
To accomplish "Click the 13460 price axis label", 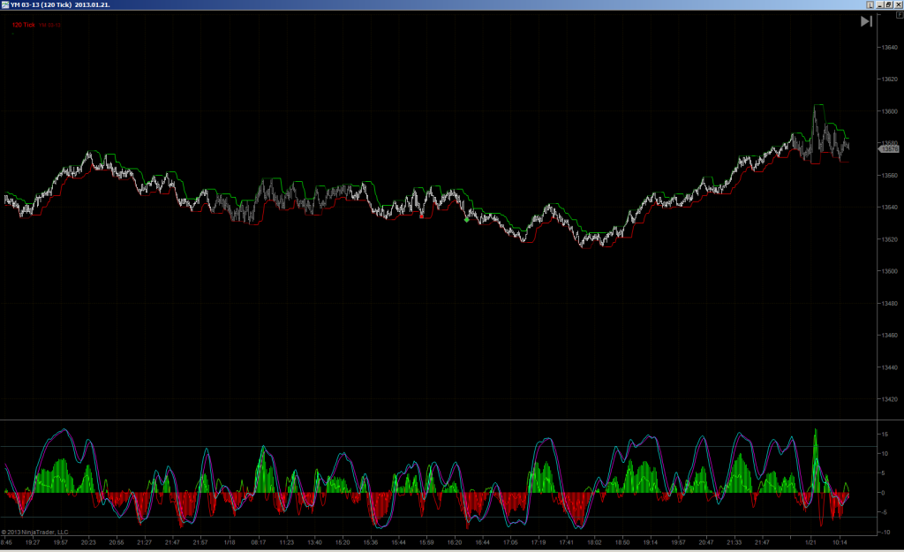I will [x=890, y=335].
